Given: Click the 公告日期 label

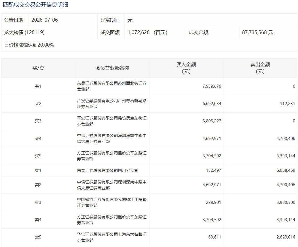Looking at the screenshot, I should tap(14, 20).
